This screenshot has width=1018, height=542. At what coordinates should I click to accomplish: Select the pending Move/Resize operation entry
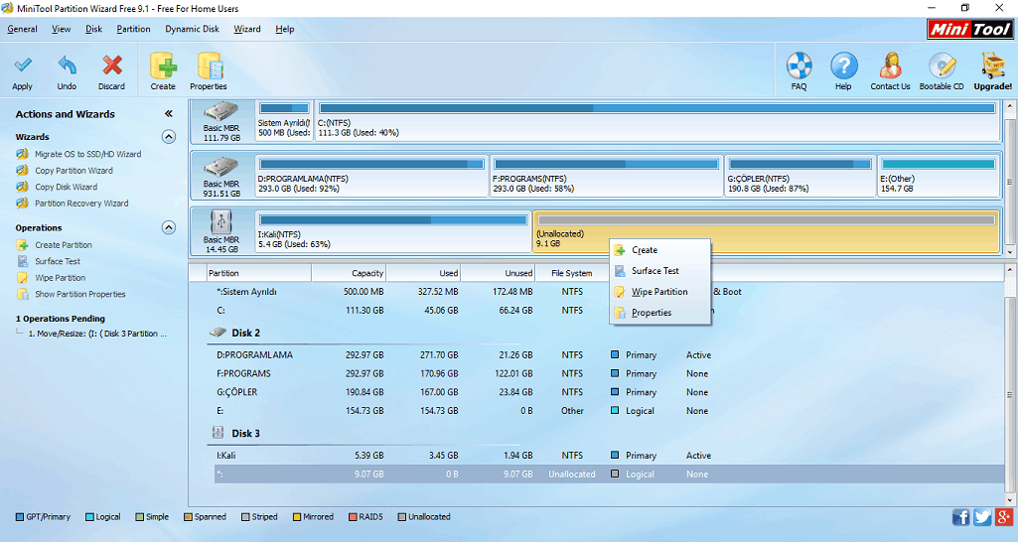[97, 334]
